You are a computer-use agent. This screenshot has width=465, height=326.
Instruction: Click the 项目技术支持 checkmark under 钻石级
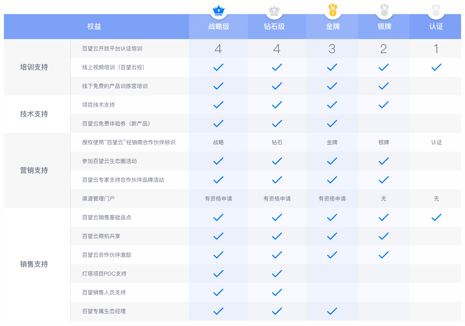[277, 105]
